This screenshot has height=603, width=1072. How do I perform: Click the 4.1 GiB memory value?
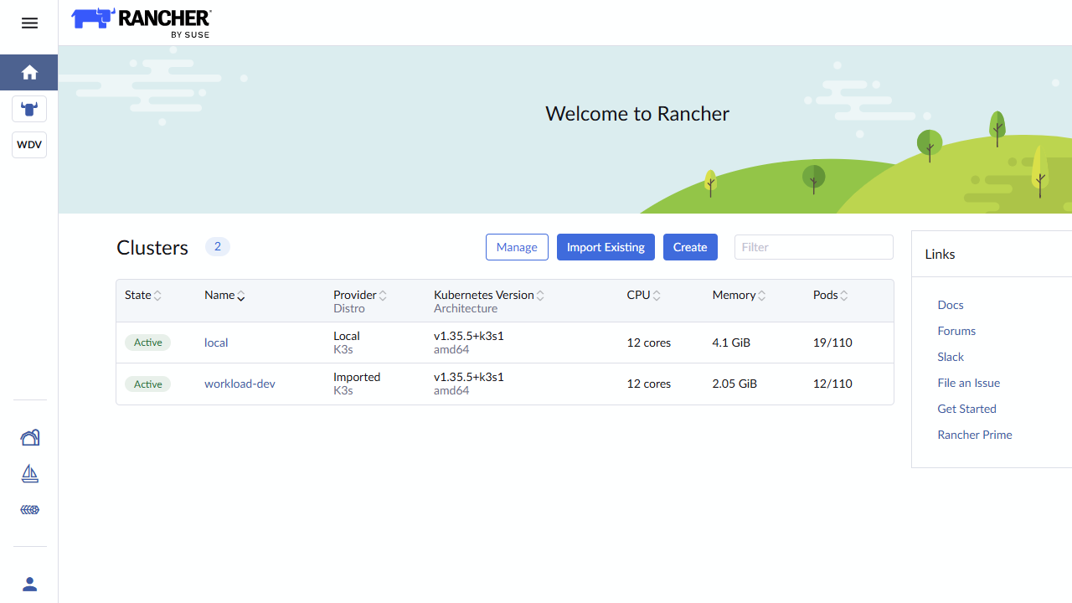pyautogui.click(x=731, y=343)
